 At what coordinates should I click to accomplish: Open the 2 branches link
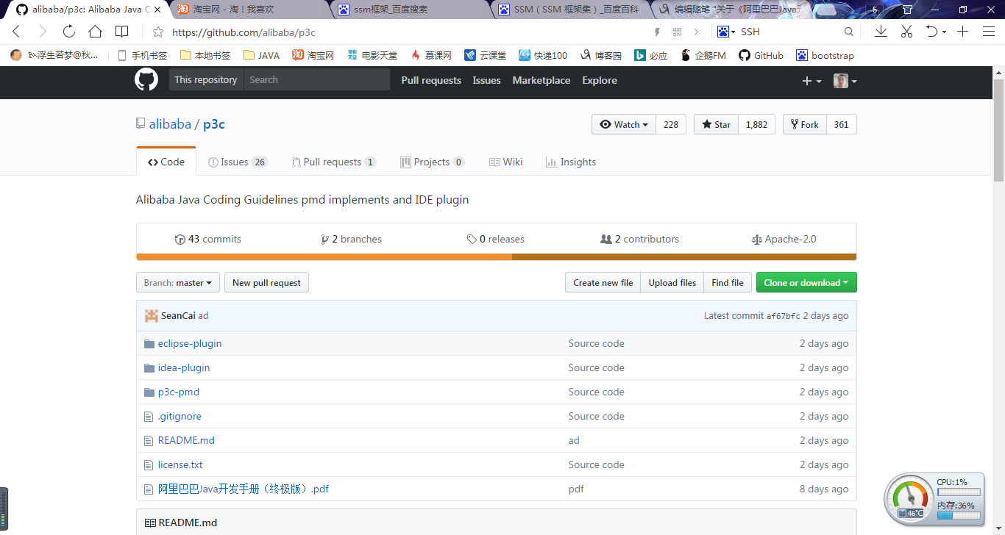point(352,239)
